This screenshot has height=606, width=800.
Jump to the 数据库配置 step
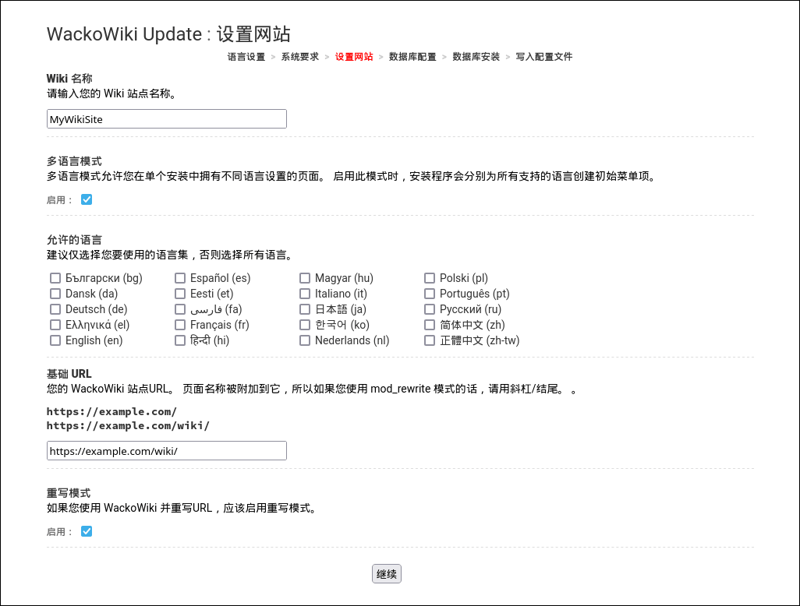[412, 57]
